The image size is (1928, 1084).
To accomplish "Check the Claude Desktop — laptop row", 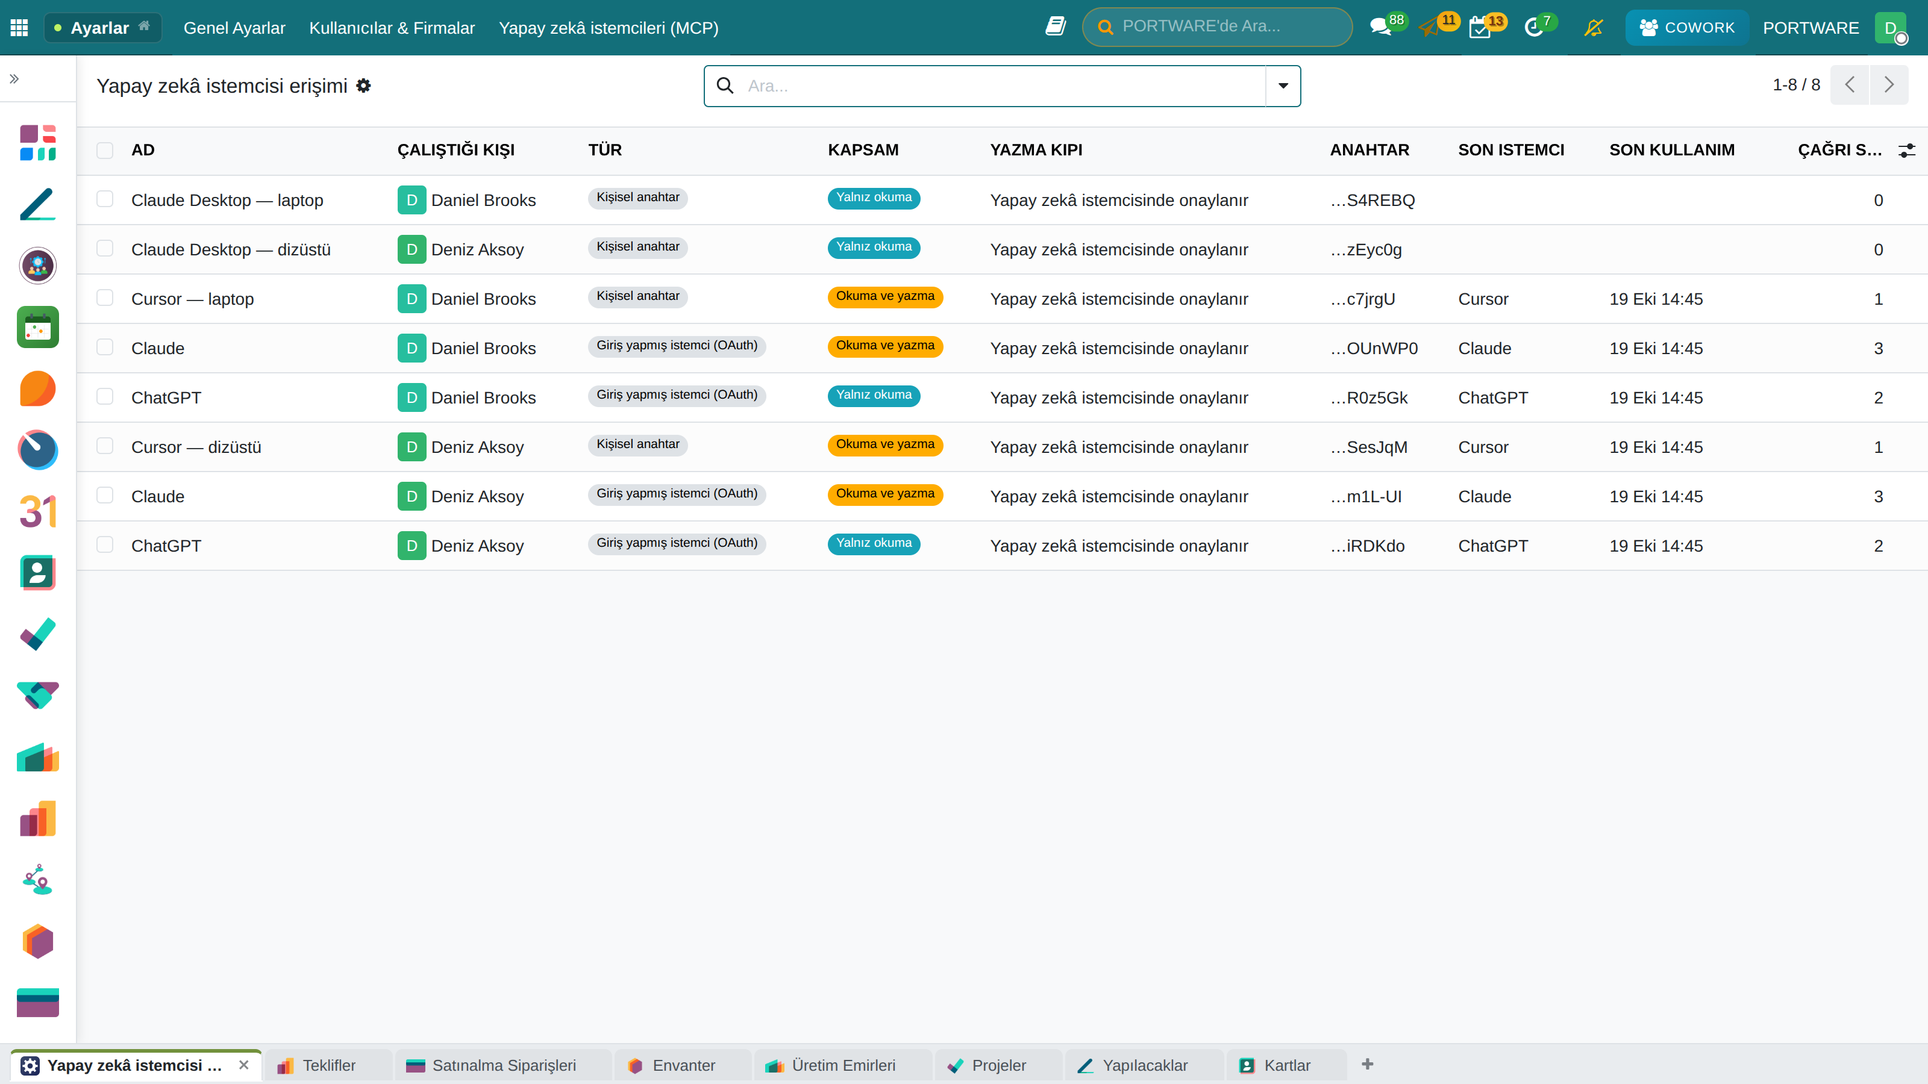I will click(105, 199).
